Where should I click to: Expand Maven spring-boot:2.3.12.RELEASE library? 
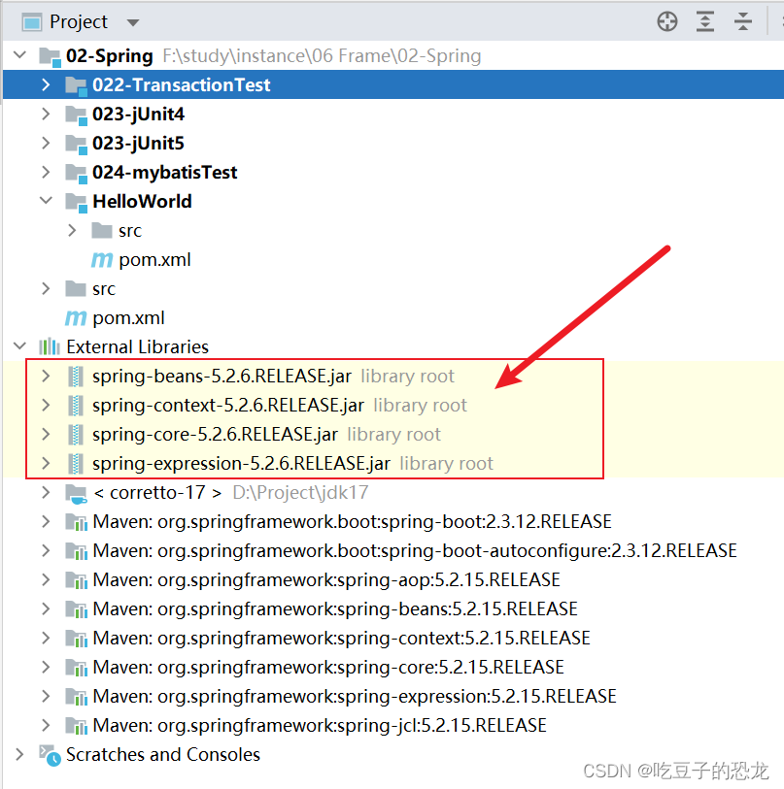pos(46,521)
